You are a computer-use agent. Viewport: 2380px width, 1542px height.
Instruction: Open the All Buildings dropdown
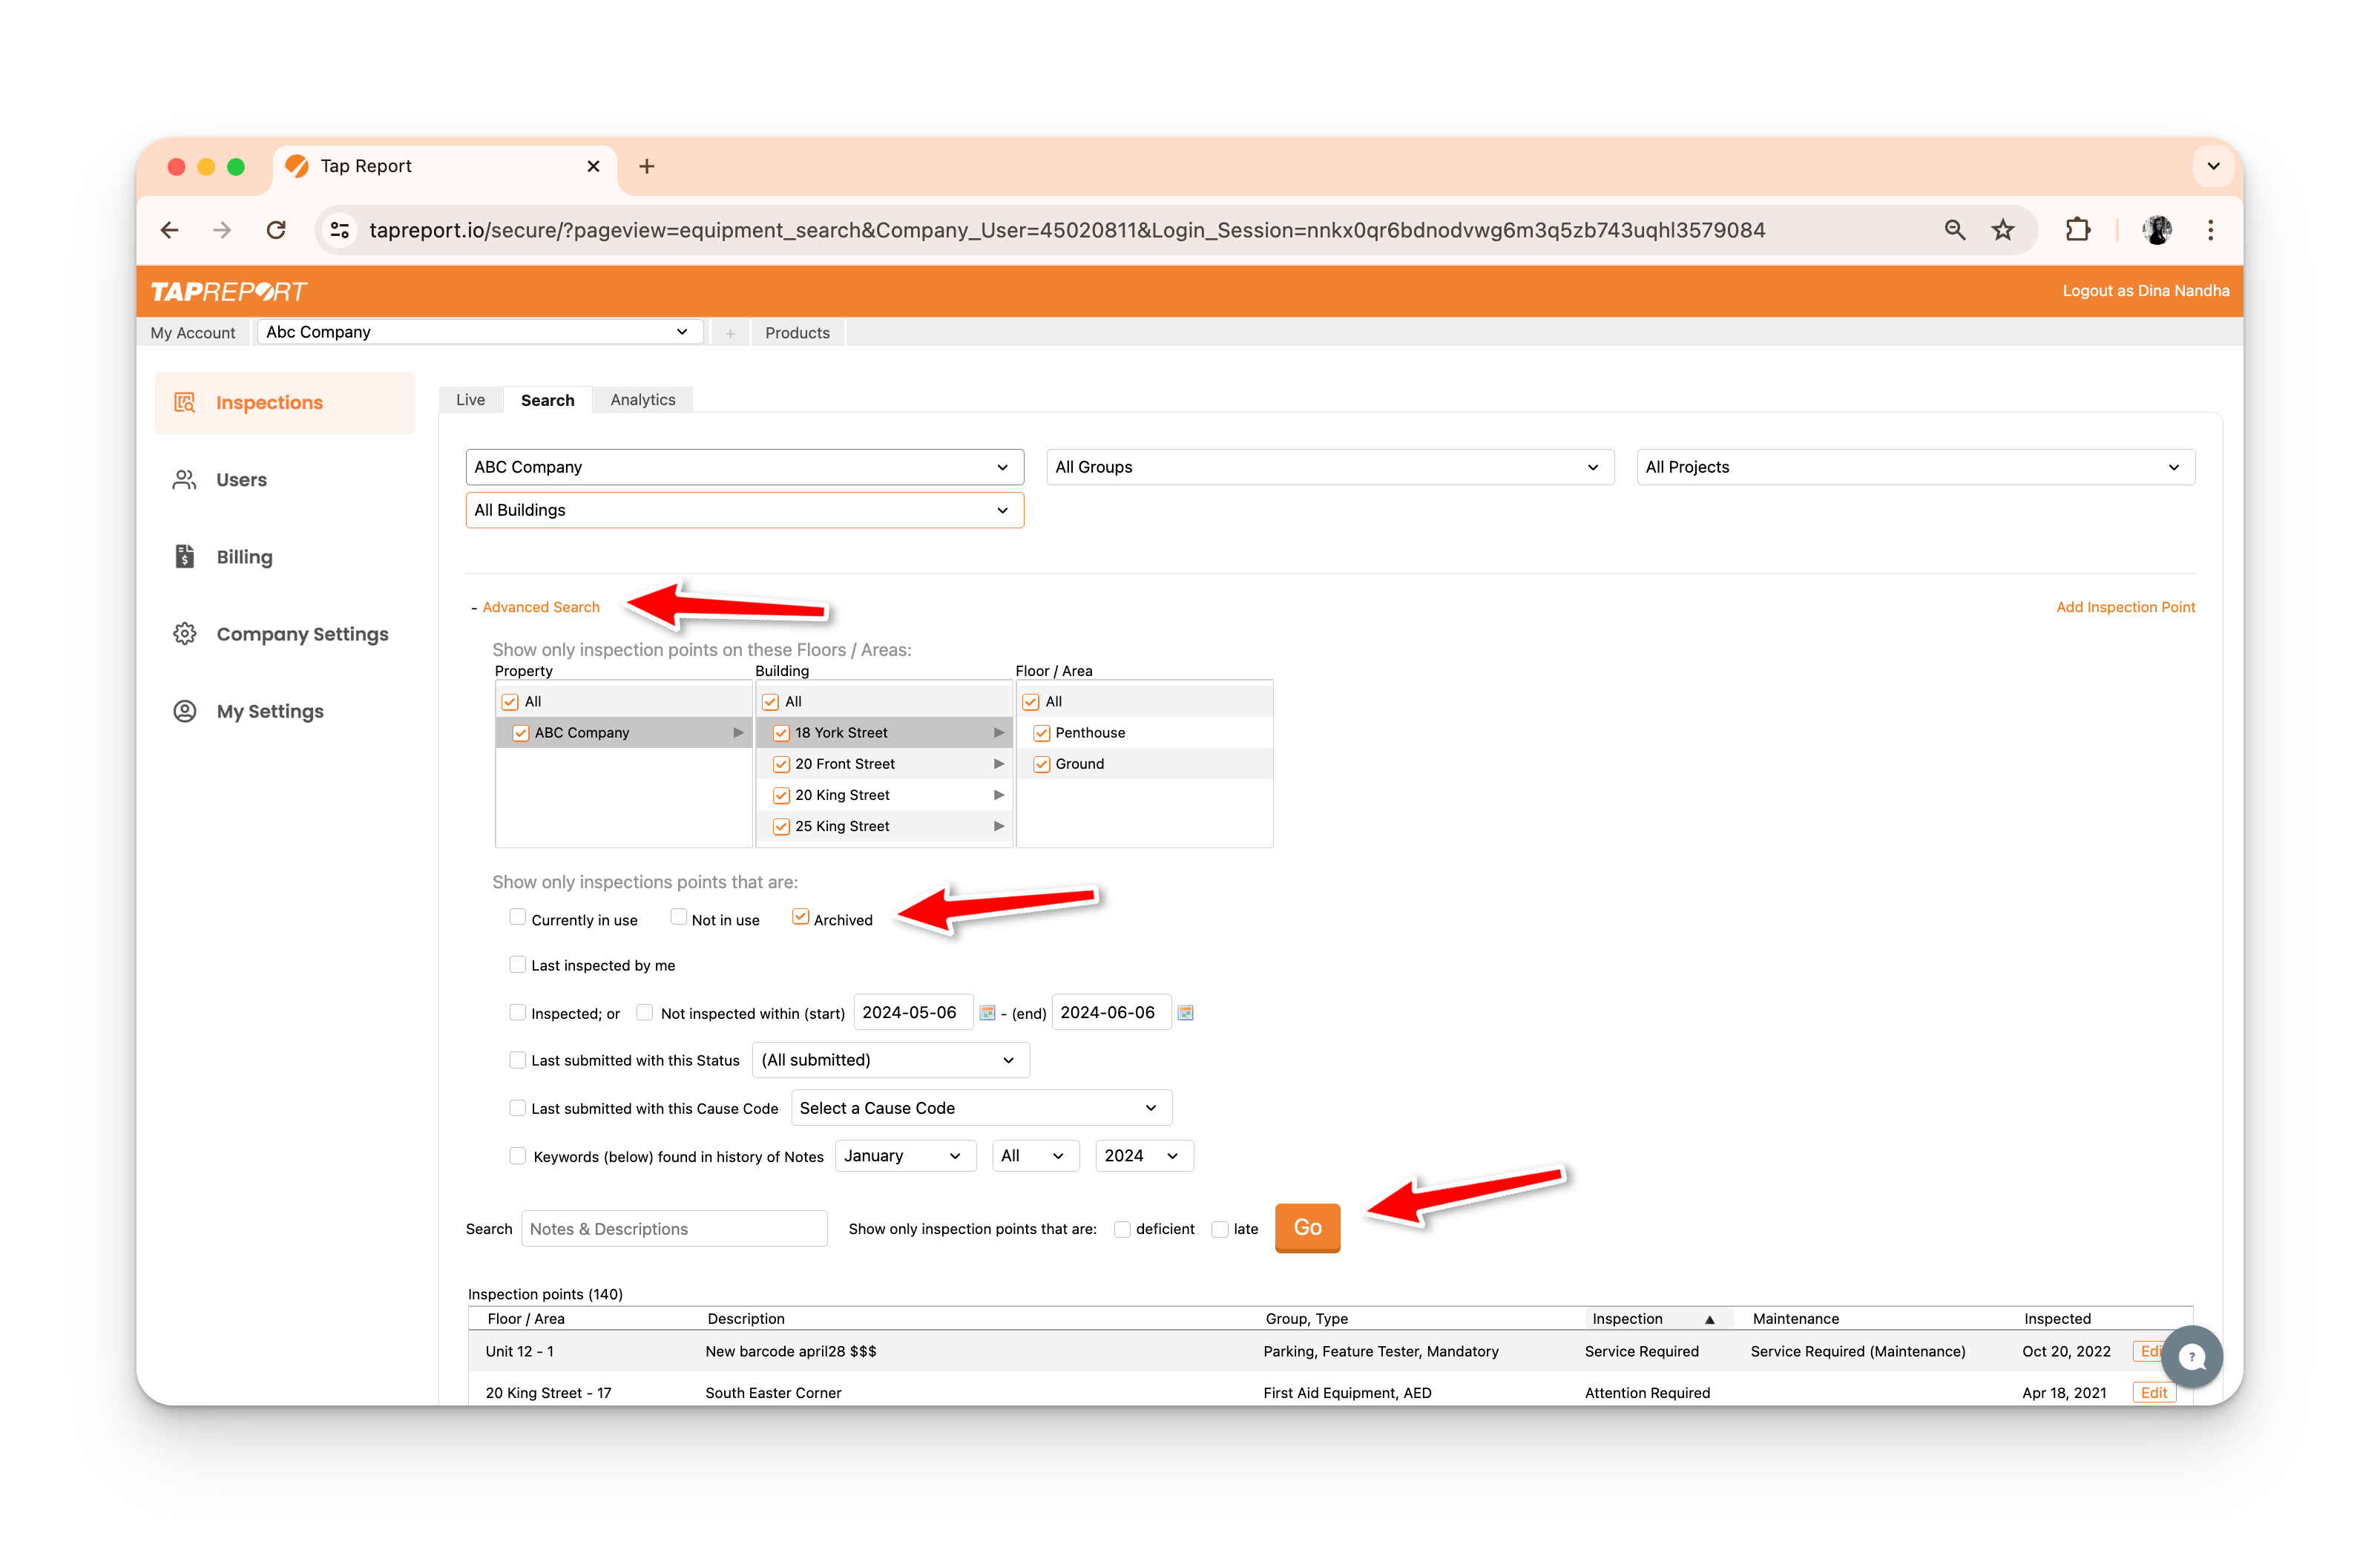[744, 510]
